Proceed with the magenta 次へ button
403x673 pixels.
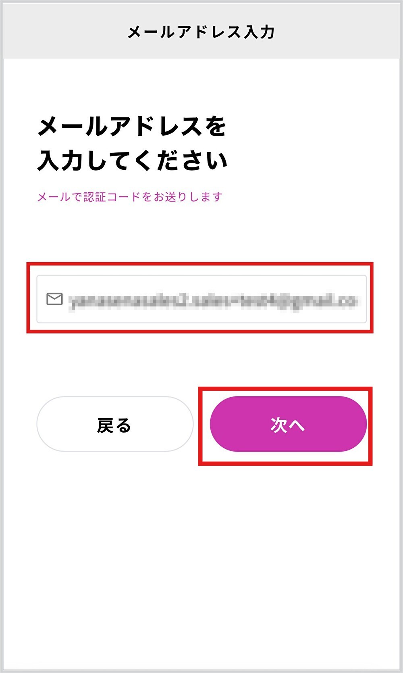(288, 424)
